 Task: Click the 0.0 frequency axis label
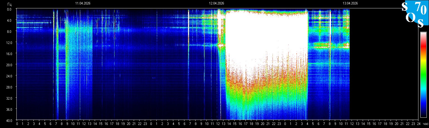(10, 9)
